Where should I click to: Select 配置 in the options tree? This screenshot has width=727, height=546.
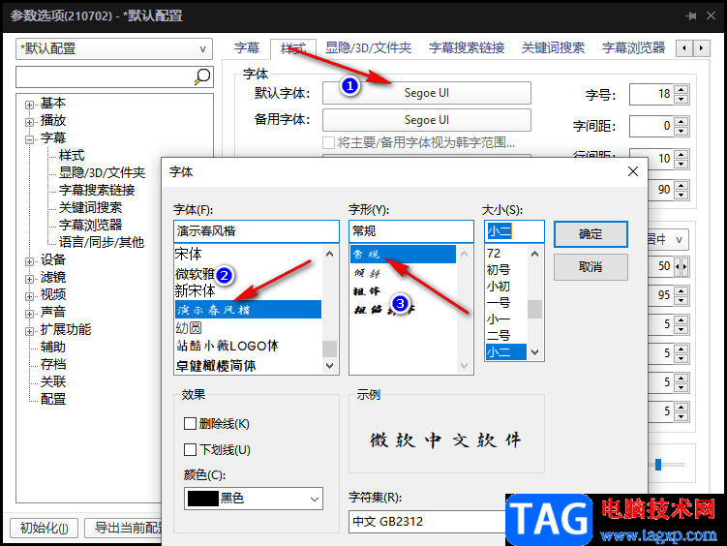click(x=53, y=399)
